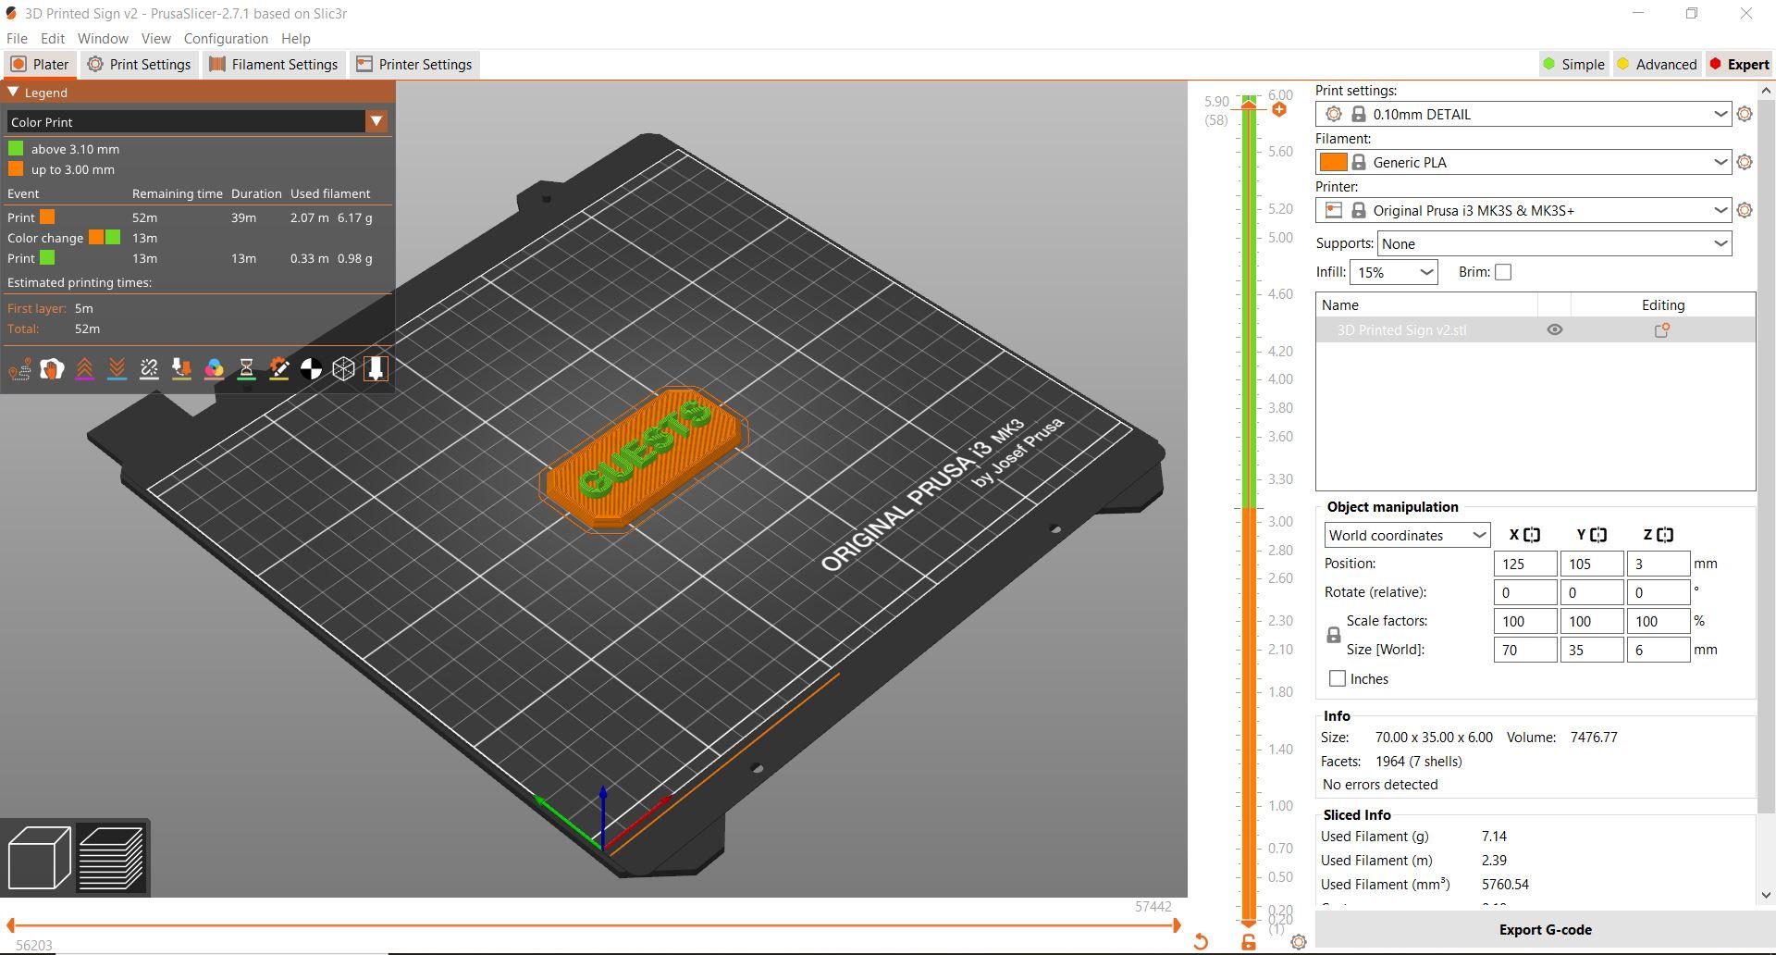Open the File menu
This screenshot has width=1776, height=955.
click(x=17, y=38)
